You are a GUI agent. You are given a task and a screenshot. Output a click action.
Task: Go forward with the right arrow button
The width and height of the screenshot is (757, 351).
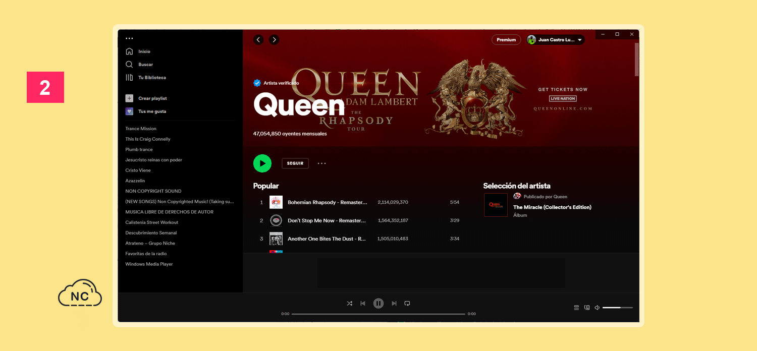pos(274,40)
